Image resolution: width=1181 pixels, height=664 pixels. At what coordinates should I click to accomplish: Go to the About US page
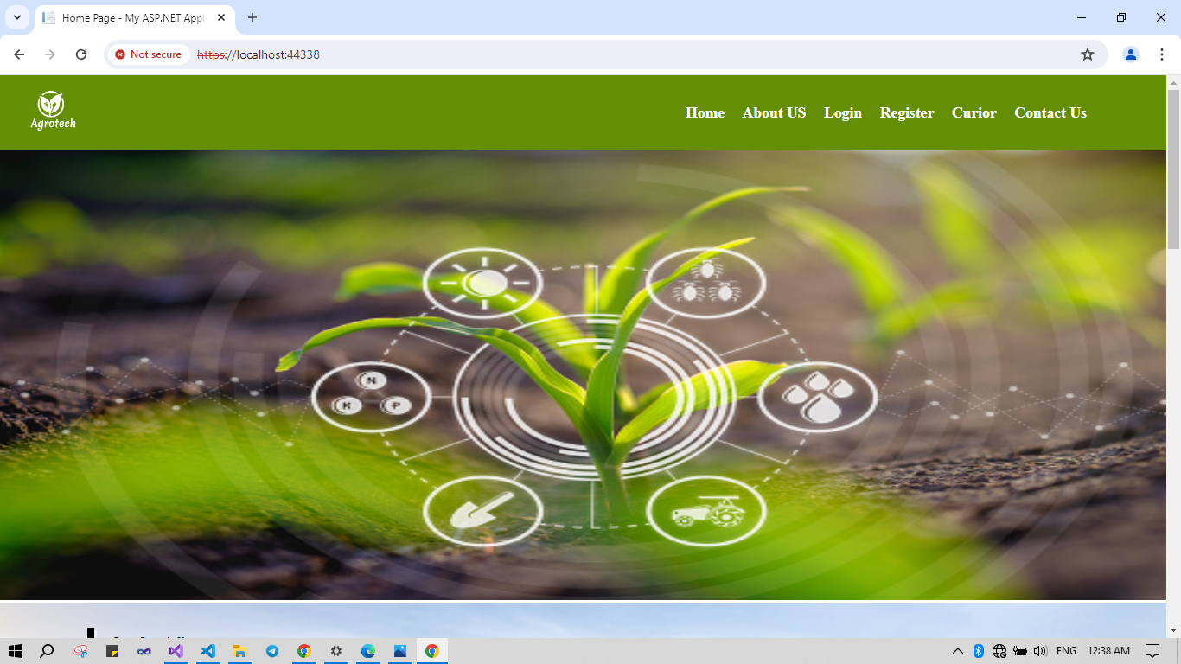click(x=774, y=112)
